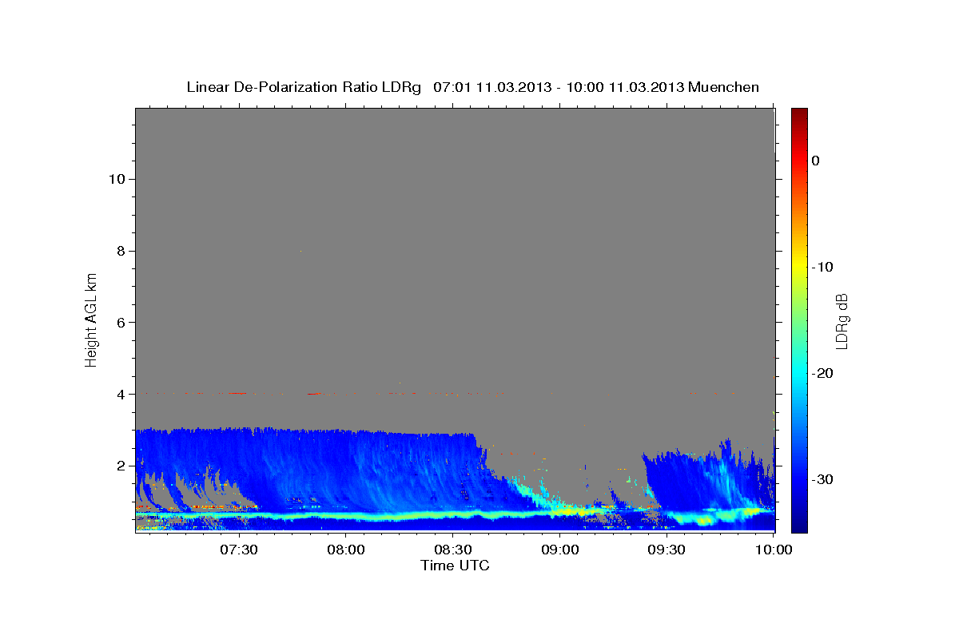Click the 'LDRg dB' colorbar label

[x=841, y=321]
